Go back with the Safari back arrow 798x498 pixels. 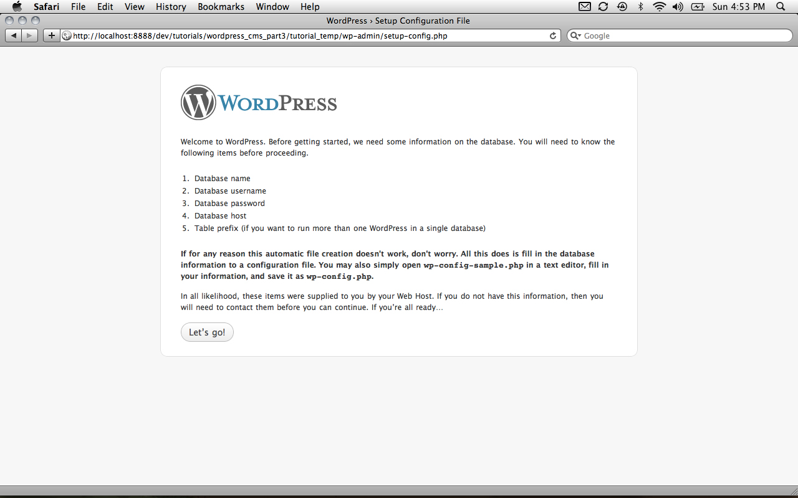pyautogui.click(x=14, y=35)
